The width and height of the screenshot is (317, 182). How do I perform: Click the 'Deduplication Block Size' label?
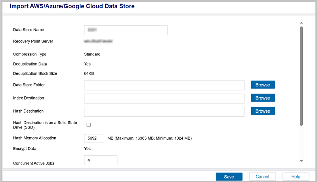35,73
